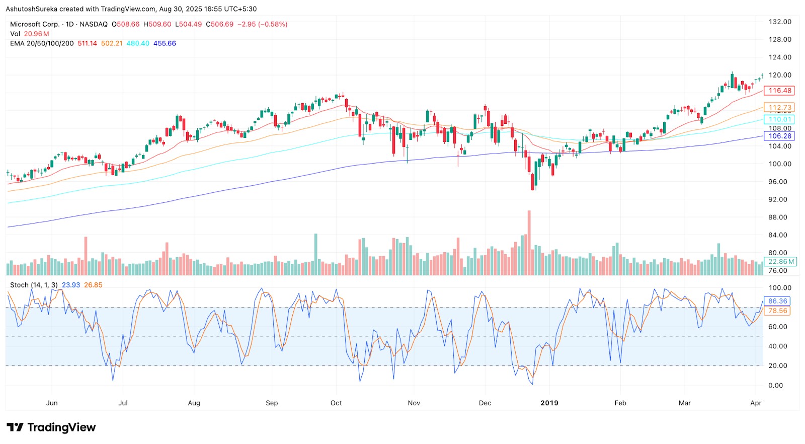Click the 128.00 price axis label
This screenshot has height=444, width=805.
coord(780,39)
